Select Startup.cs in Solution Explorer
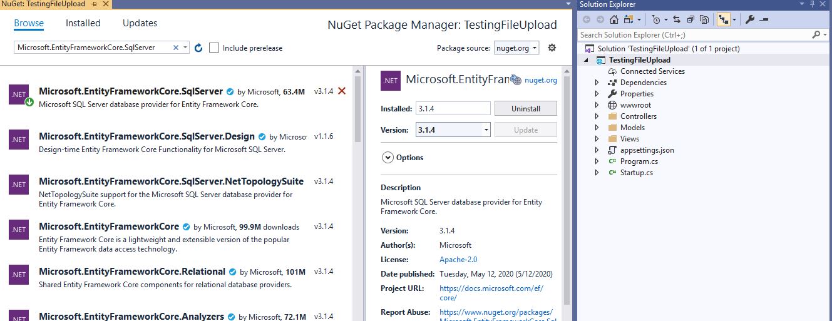The image size is (832, 321). [636, 173]
